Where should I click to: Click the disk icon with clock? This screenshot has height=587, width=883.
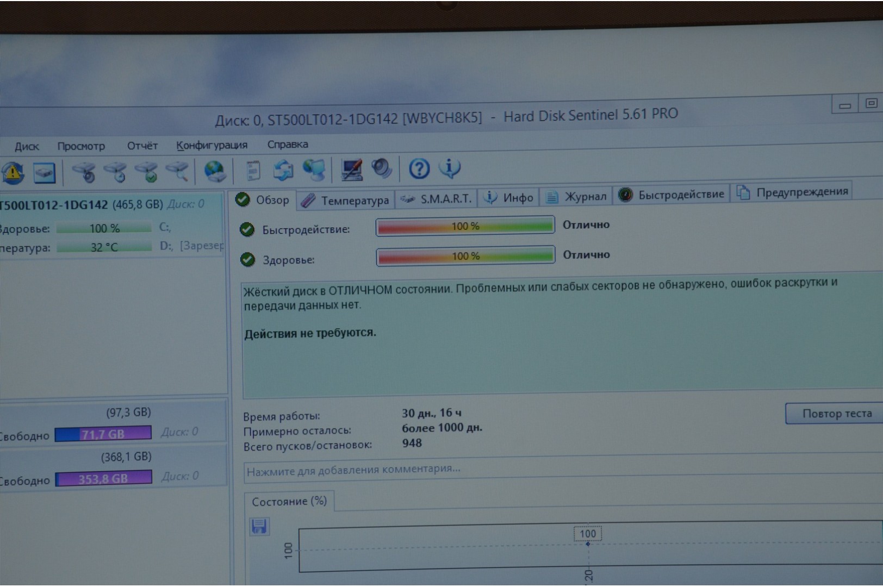(115, 172)
